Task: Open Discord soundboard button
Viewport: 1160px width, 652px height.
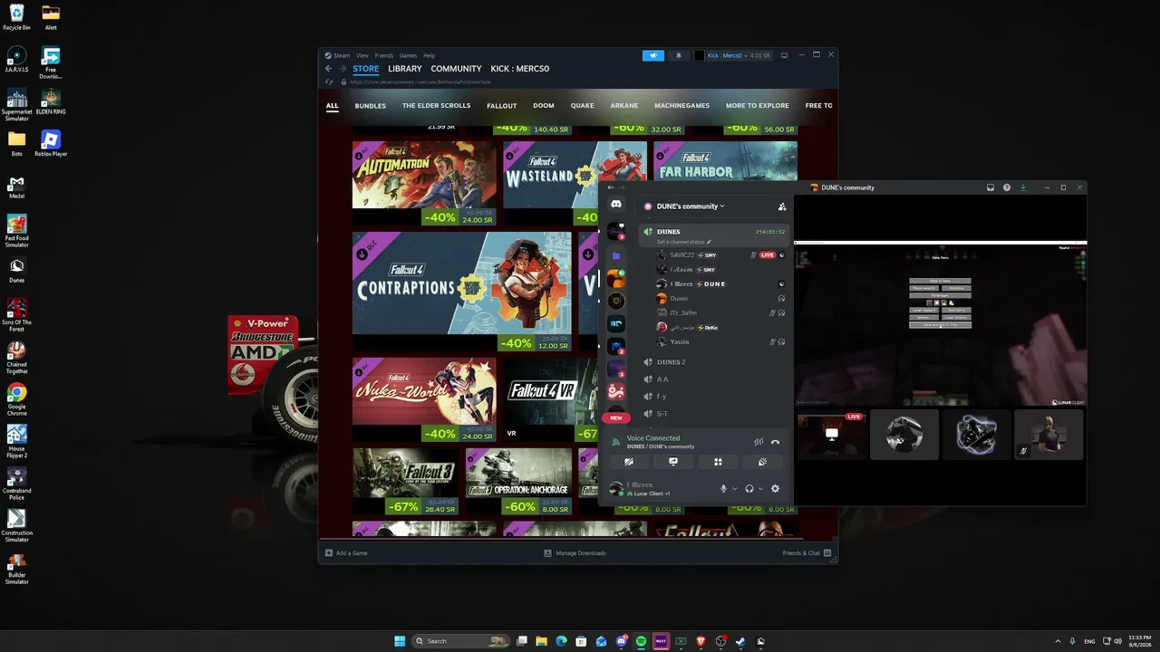Action: tap(762, 462)
